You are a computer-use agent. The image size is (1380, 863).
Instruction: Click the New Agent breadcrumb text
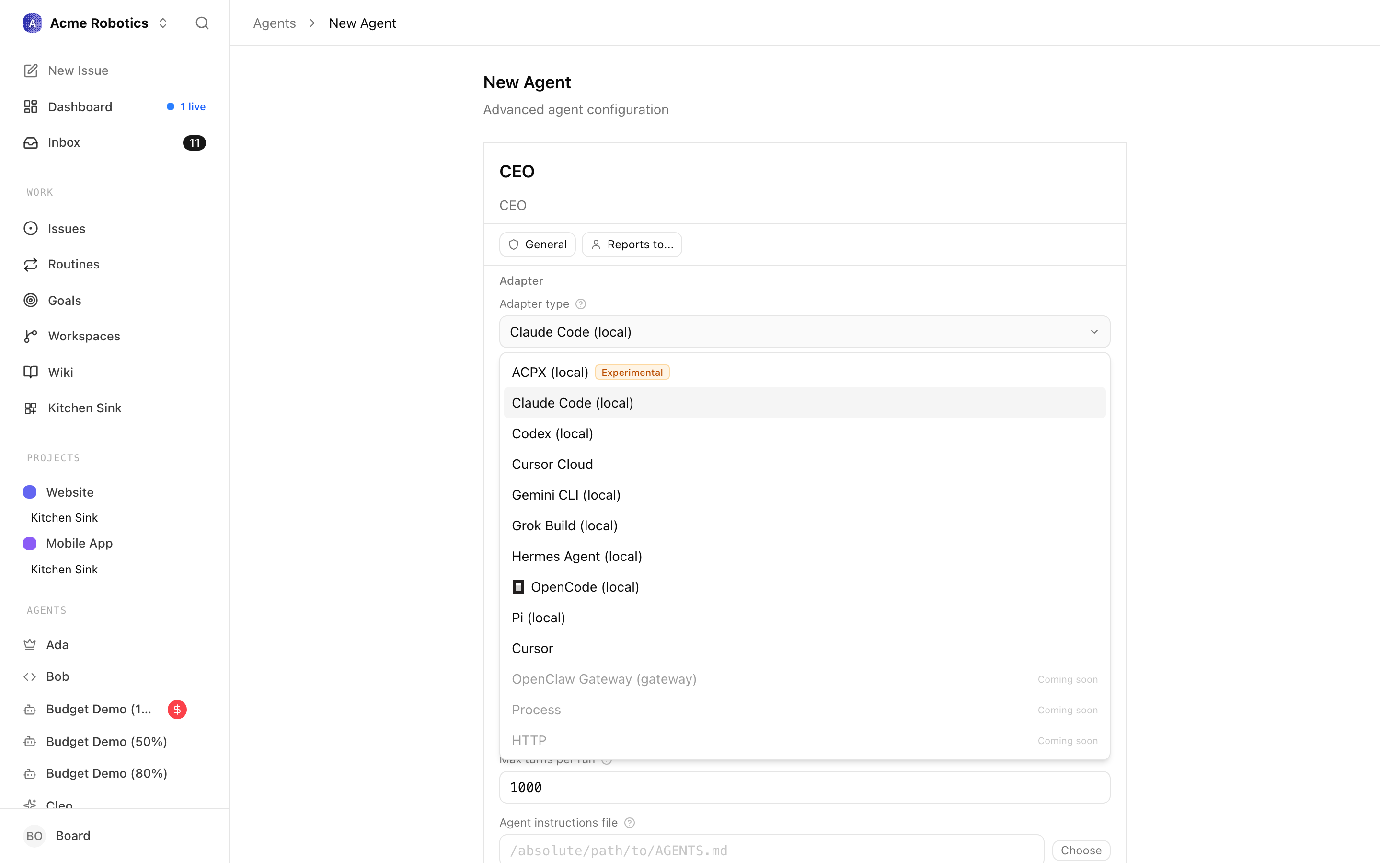click(x=362, y=23)
